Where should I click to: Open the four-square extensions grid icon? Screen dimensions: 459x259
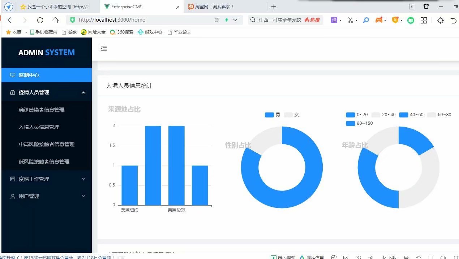click(x=424, y=20)
